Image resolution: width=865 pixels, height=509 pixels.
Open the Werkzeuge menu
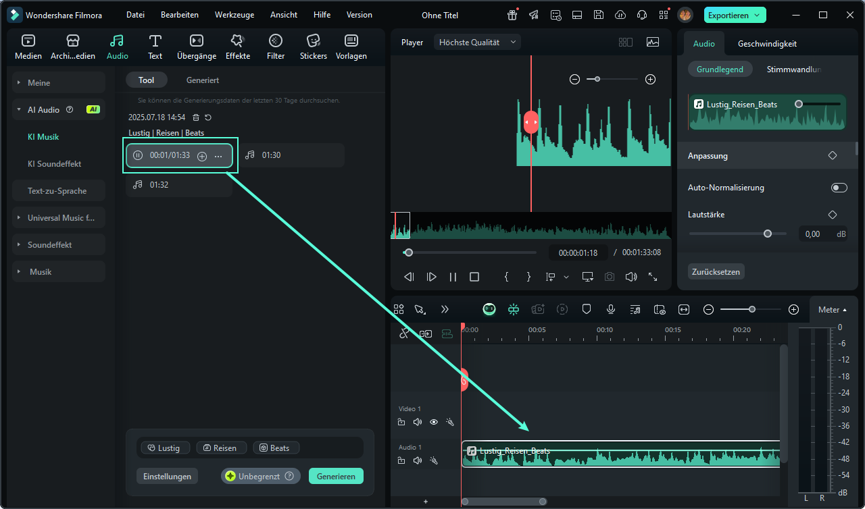(234, 15)
